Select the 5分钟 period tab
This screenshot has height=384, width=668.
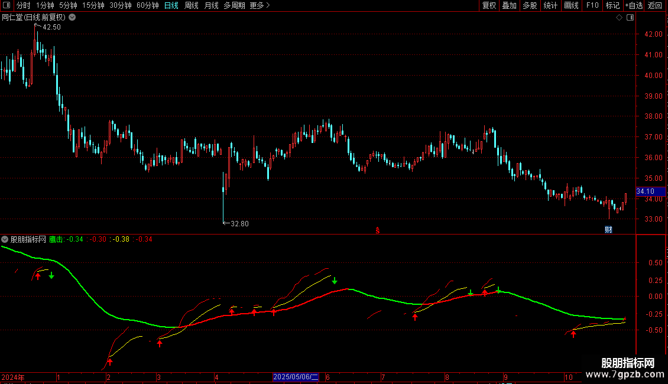[68, 5]
